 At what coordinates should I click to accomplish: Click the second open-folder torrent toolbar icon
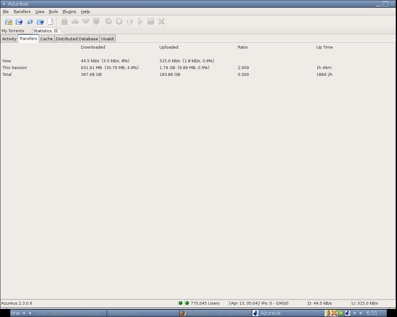(x=19, y=22)
